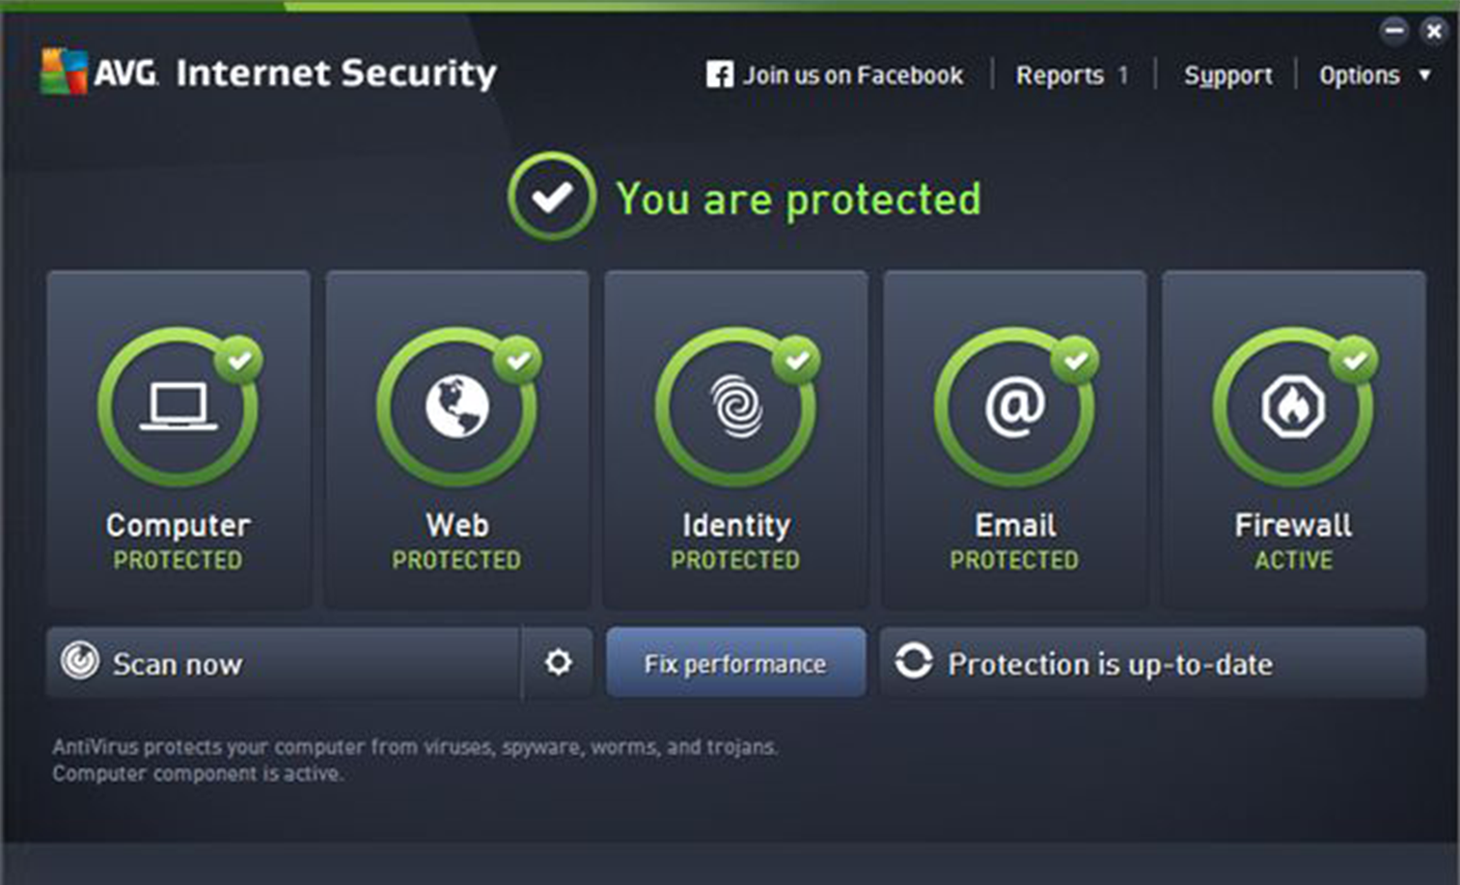Open the Web protection module
Image resolution: width=1460 pixels, height=885 pixels.
pyautogui.click(x=456, y=439)
